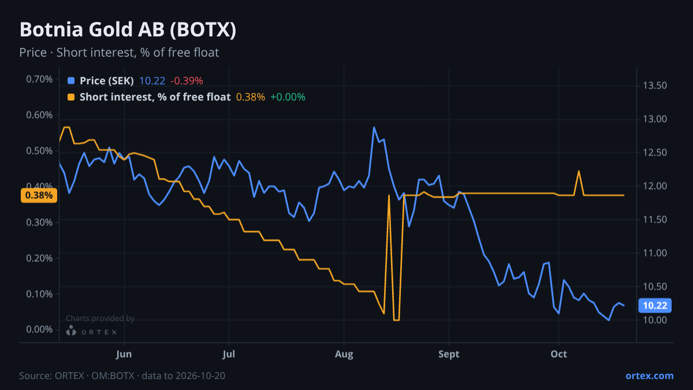Viewport: 693px width, 390px height.
Task: Click the Jul label on the time axis
Action: click(229, 354)
